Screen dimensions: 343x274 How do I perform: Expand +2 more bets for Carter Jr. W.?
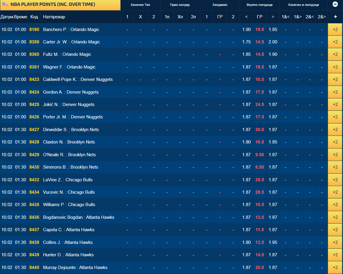tap(335, 42)
